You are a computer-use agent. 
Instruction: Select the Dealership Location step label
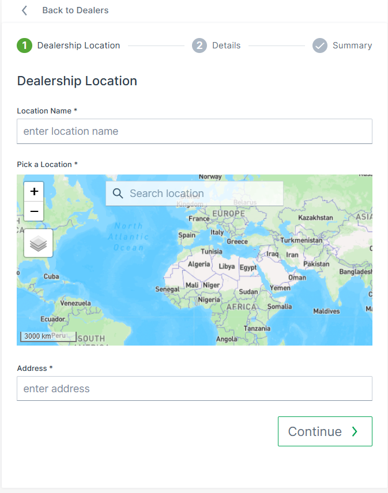[78, 45]
